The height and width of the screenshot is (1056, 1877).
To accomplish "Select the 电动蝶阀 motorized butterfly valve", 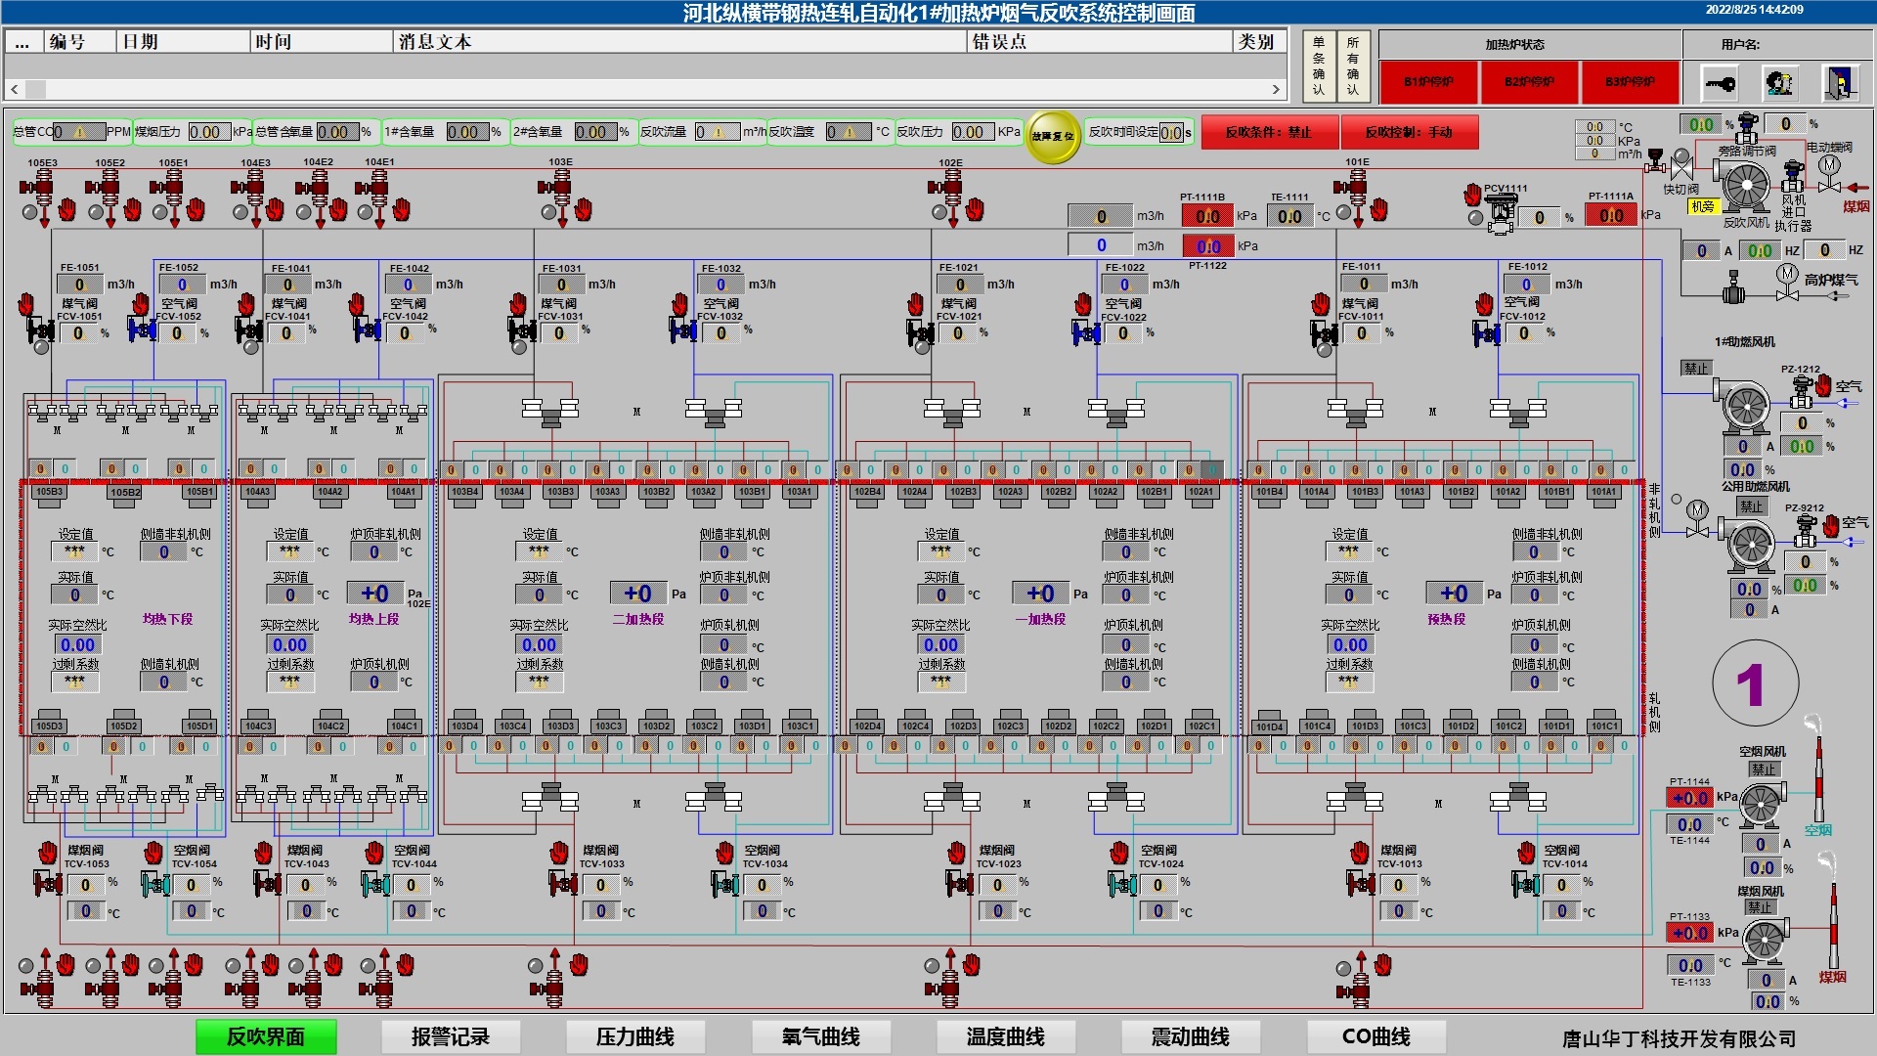I will tap(1828, 176).
